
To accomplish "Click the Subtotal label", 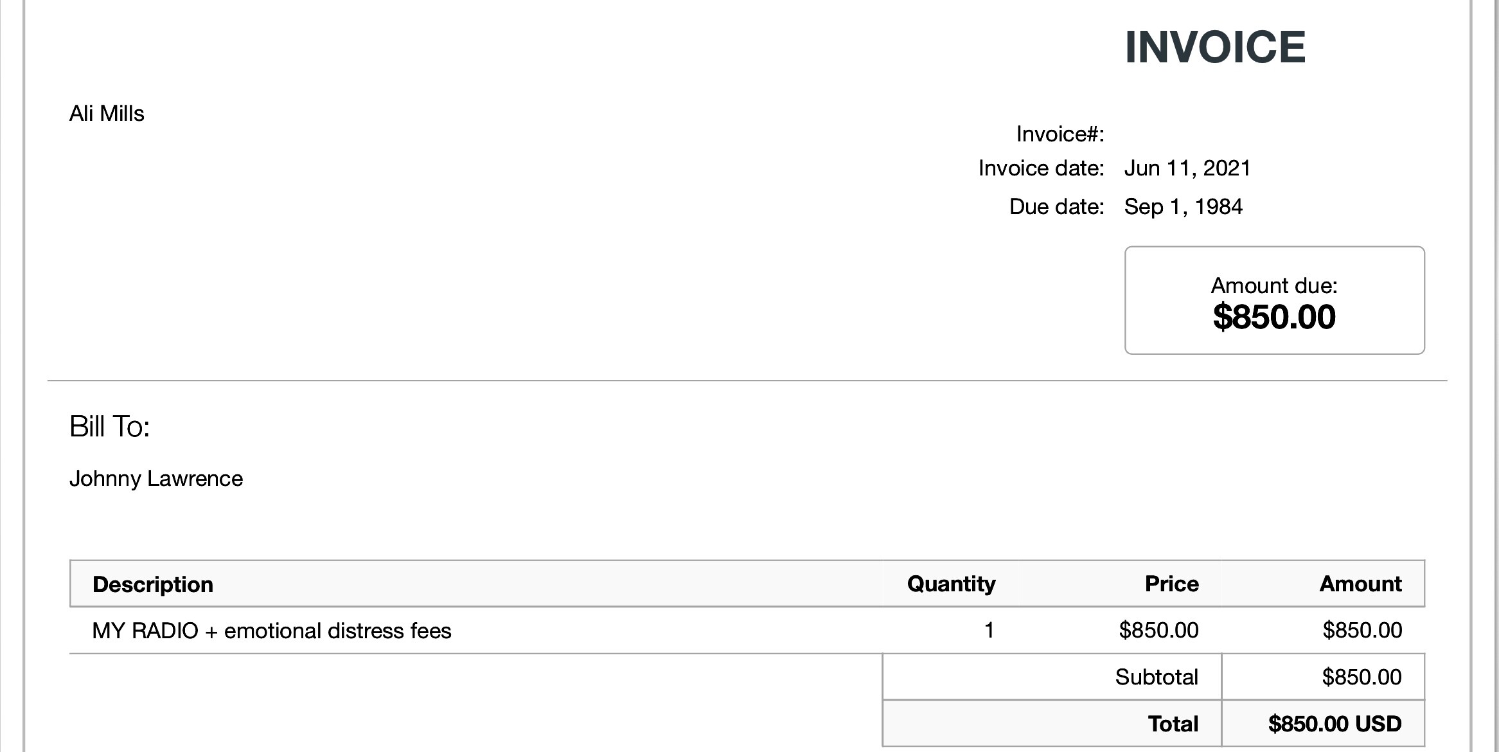I will click(1157, 677).
